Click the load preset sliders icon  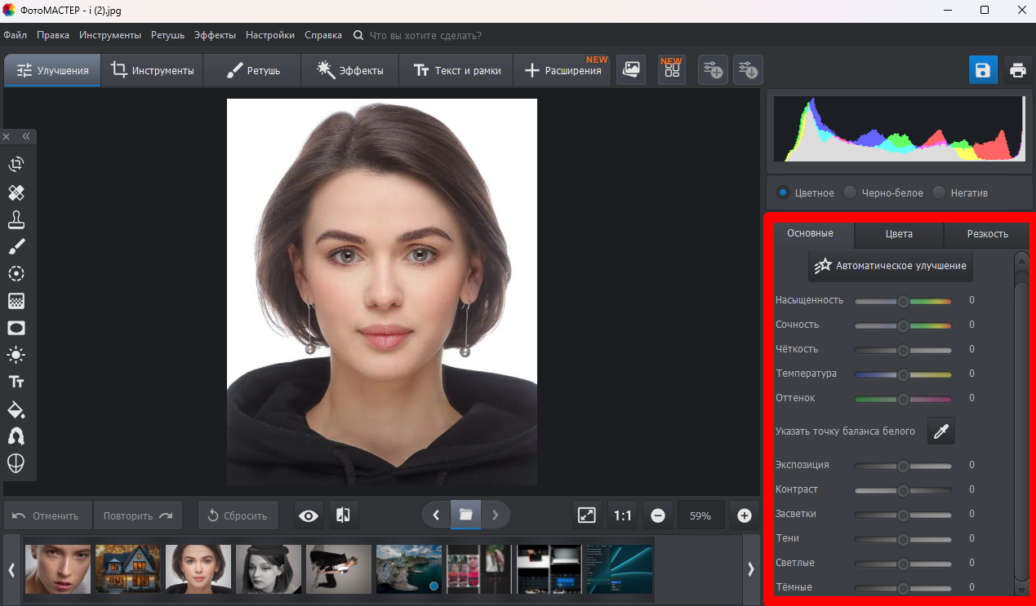pos(748,70)
